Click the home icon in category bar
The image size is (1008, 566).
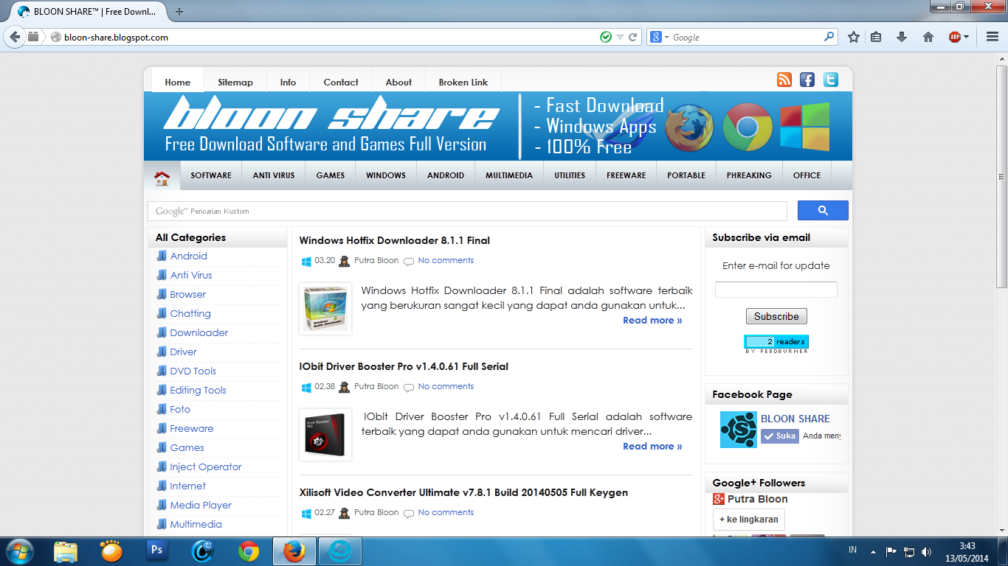coord(162,178)
